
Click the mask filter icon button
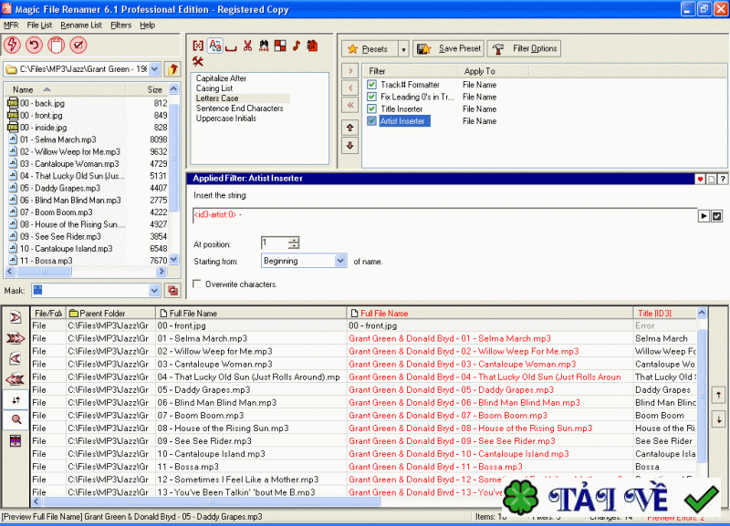[172, 291]
